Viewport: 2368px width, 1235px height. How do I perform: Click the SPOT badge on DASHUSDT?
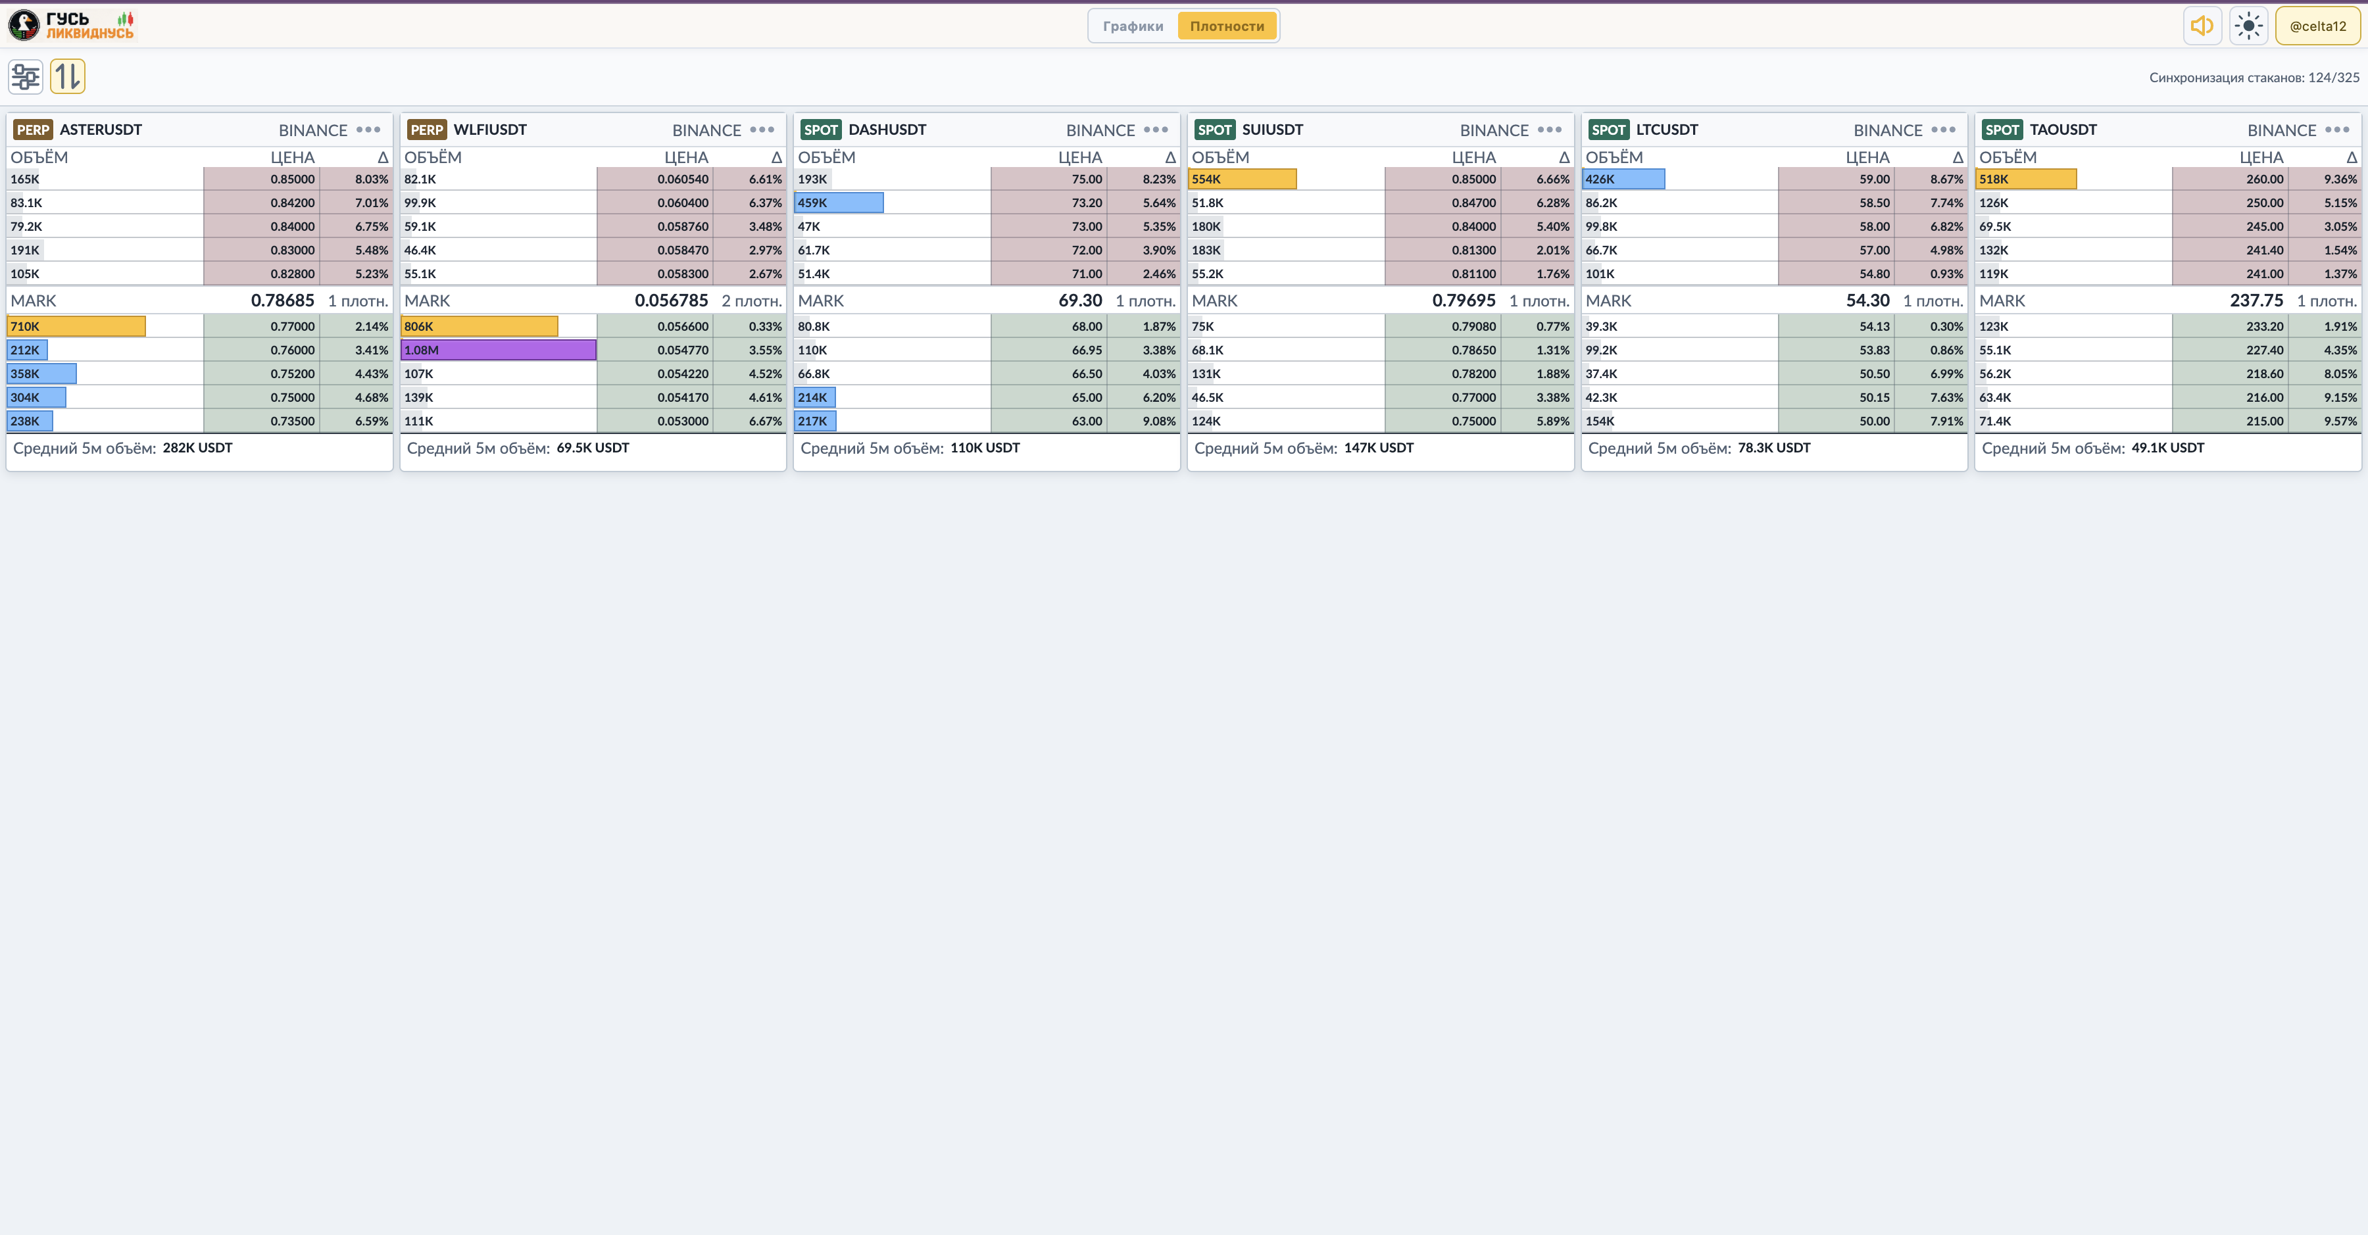coord(821,130)
